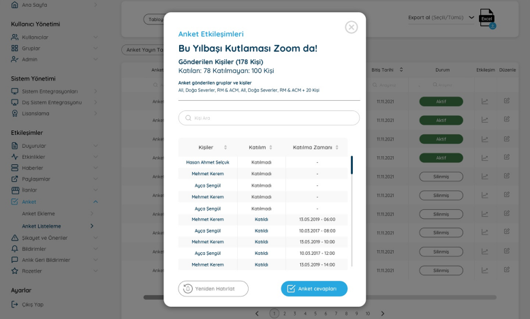This screenshot has height=319, width=530.
Task: Click the Ana Sayfa home icon
Action: pyautogui.click(x=14, y=5)
